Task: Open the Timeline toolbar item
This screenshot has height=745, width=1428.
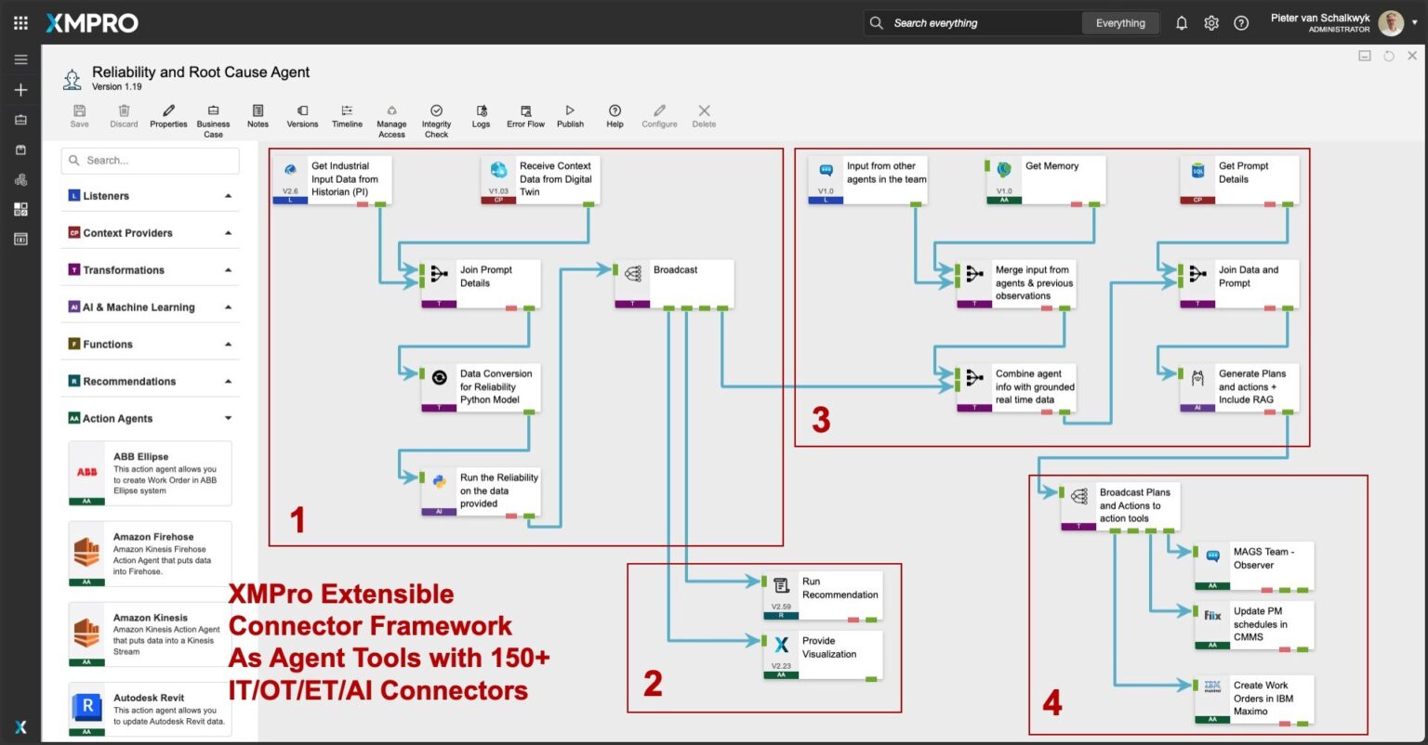Action: tap(347, 115)
